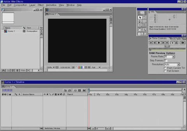Toggle the video eye column header in Timeline
187x131 pixels.
pyautogui.click(x=3, y=94)
